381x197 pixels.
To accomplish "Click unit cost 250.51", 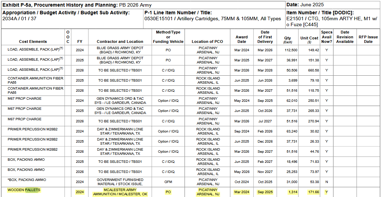I will (314, 100).
